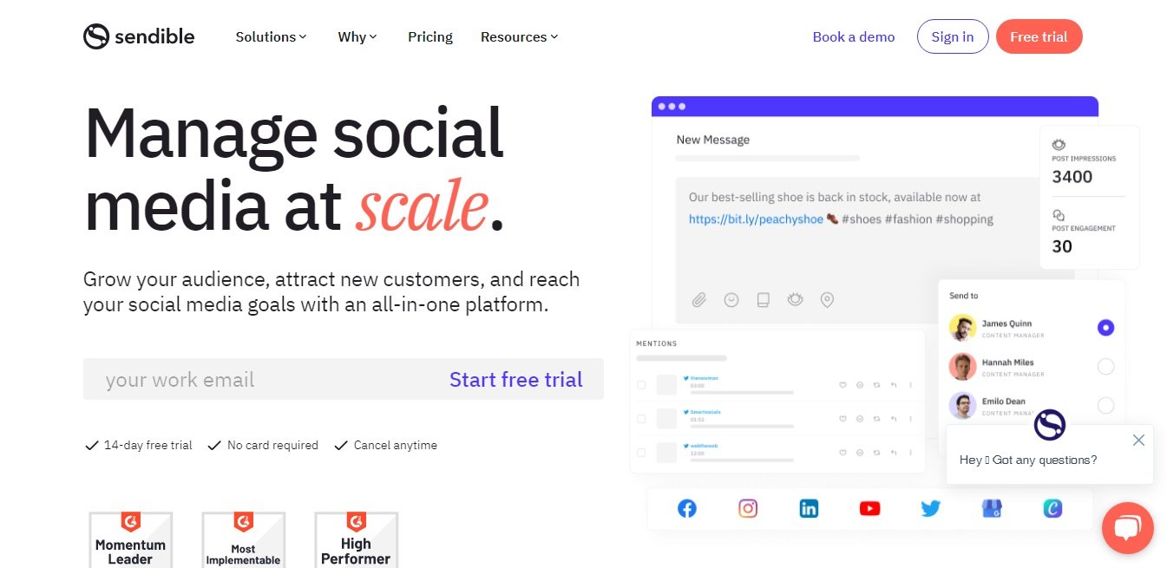
Task: Select James Quinn as a send recipient
Action: pyautogui.click(x=1105, y=327)
